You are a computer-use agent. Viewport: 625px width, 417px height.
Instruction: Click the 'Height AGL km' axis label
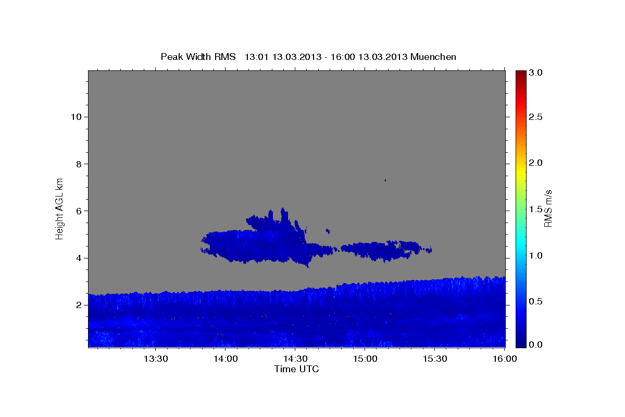(60, 208)
